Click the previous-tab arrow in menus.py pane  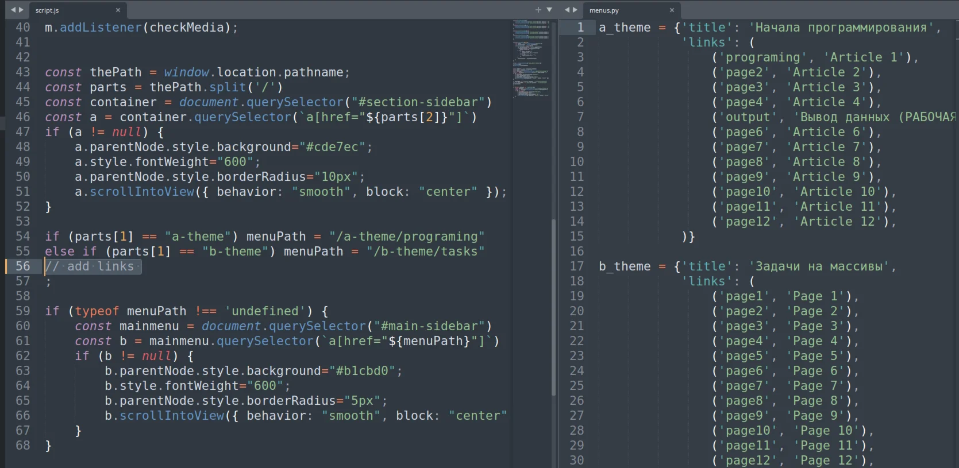(x=567, y=10)
